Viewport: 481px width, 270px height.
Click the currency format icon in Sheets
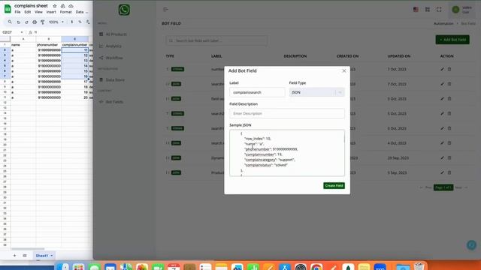72,22
